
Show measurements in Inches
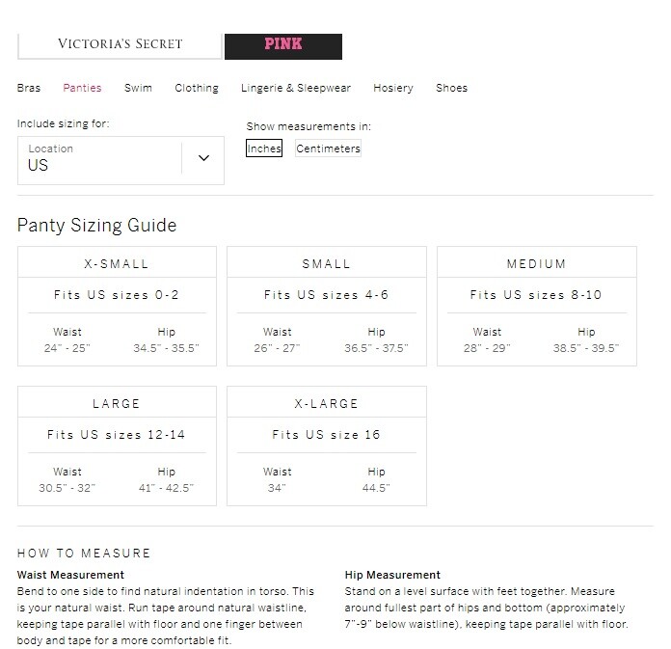(x=264, y=149)
